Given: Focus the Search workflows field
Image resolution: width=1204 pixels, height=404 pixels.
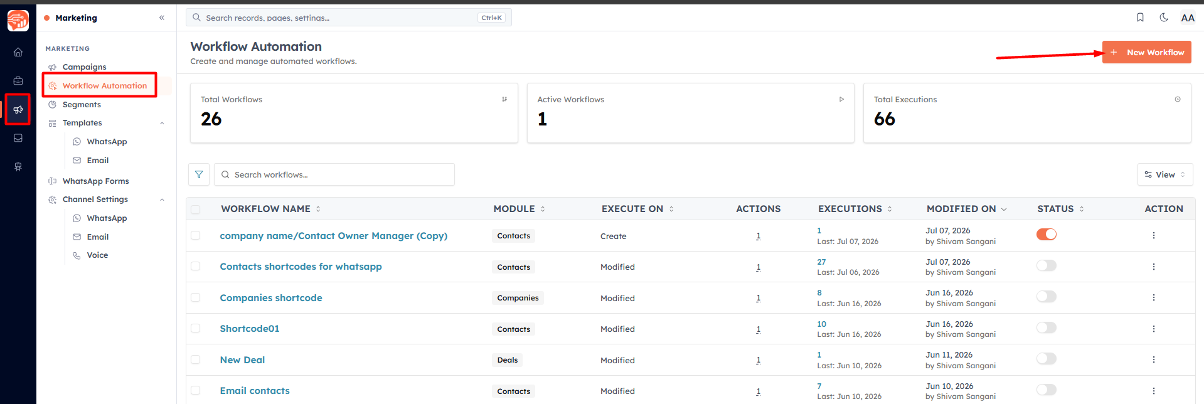Looking at the screenshot, I should pos(334,174).
